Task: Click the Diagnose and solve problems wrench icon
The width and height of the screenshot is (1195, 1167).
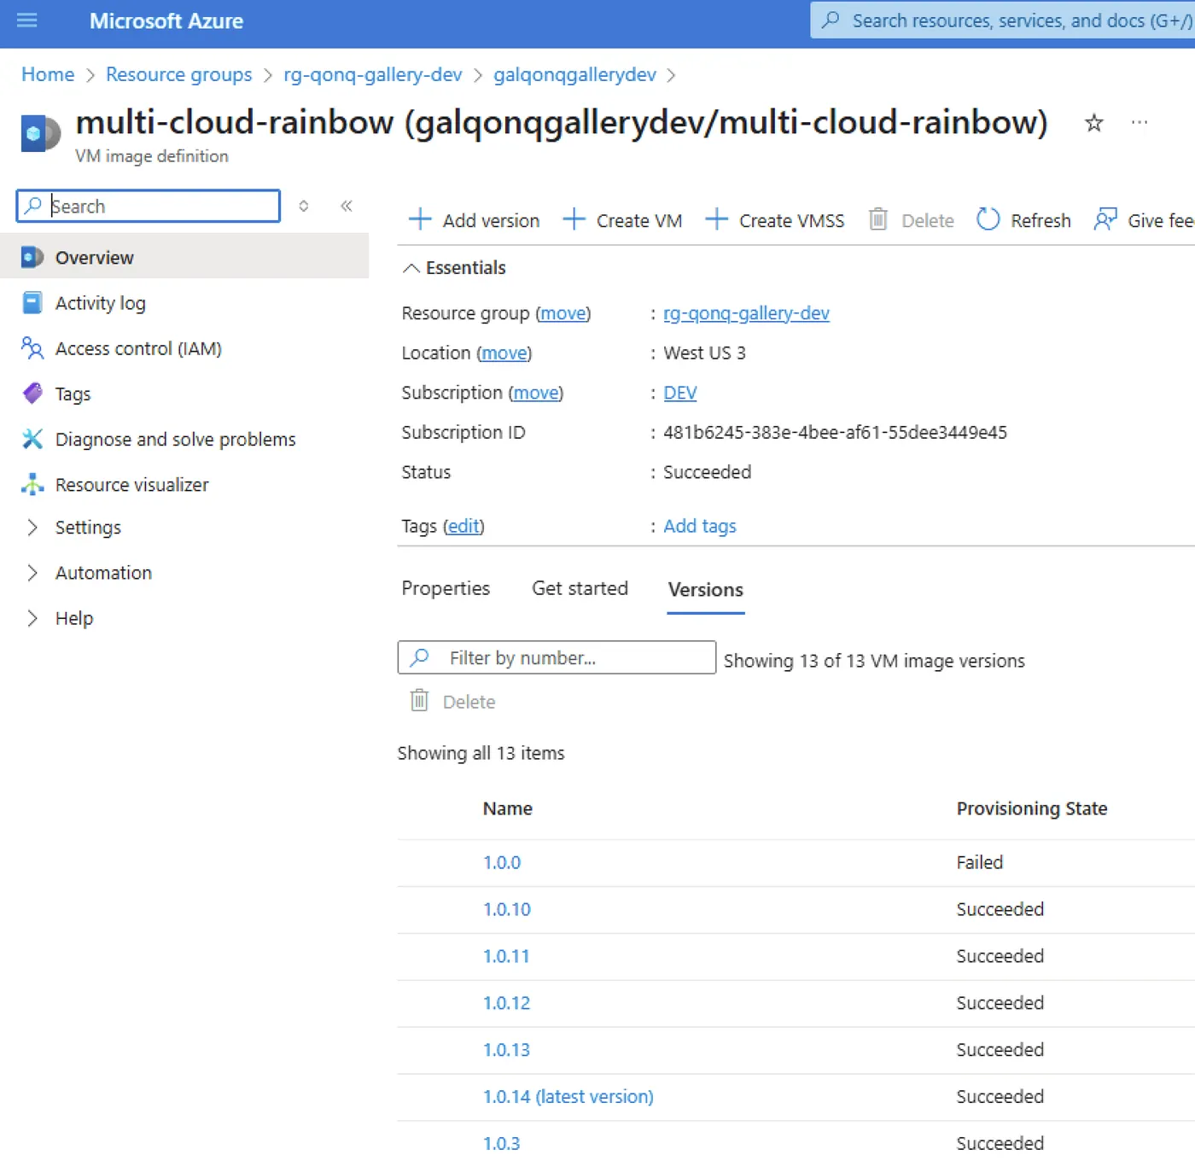Action: 32,439
